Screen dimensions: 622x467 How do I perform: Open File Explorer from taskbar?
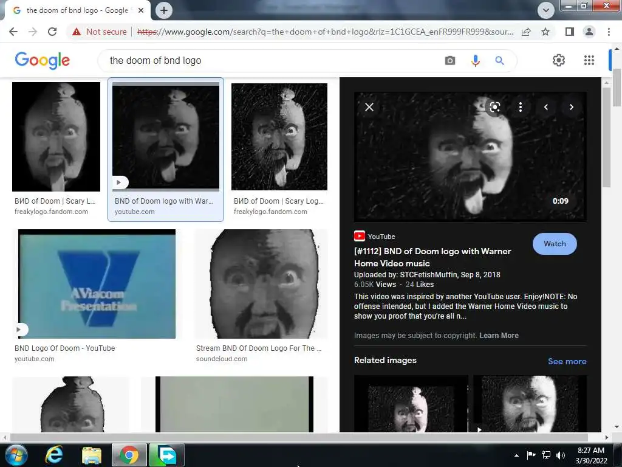92,455
